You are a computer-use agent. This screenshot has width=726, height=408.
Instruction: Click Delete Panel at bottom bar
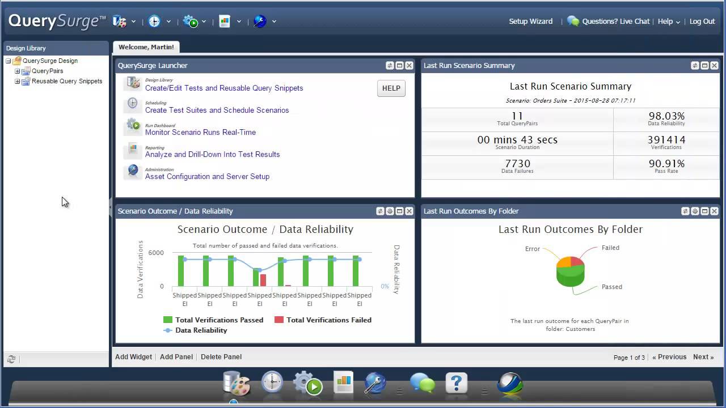pos(221,357)
